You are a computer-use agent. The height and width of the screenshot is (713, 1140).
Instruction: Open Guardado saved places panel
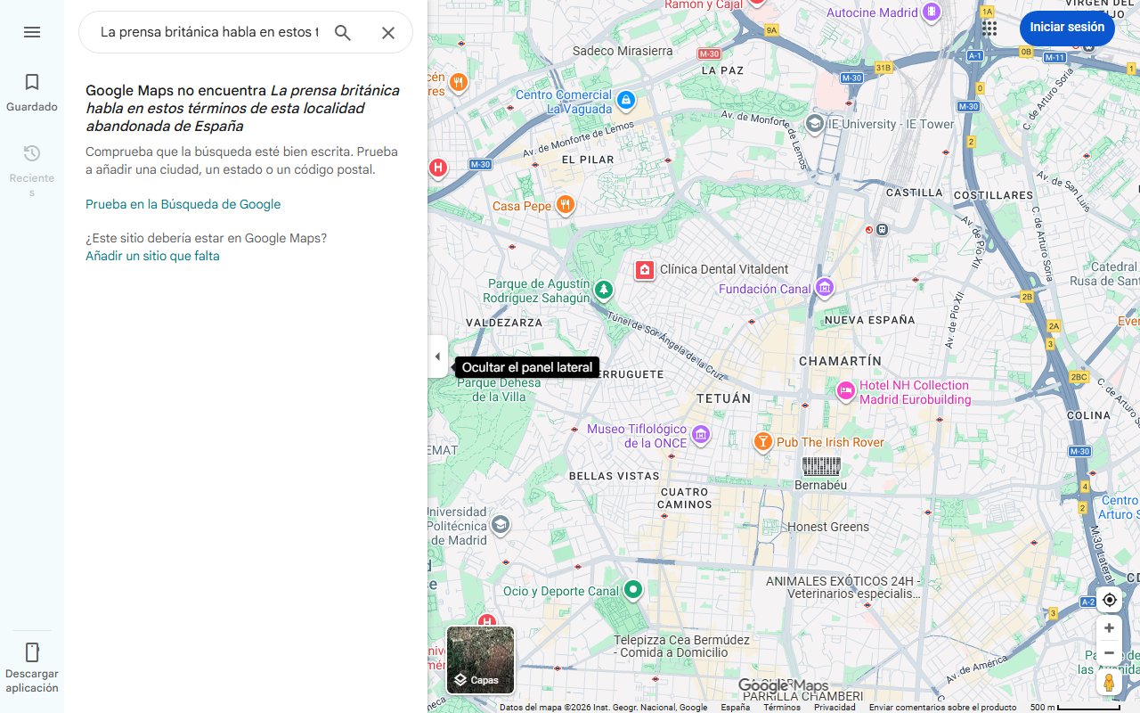(x=32, y=91)
